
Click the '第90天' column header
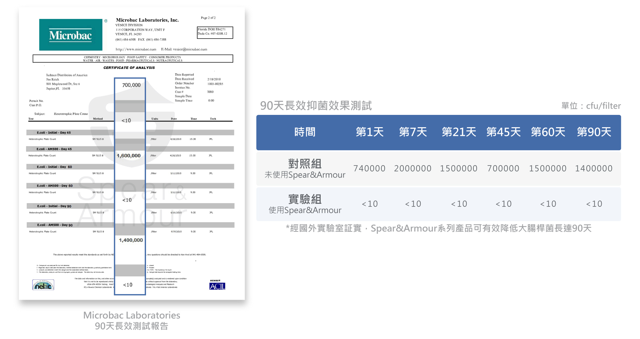pyautogui.click(x=594, y=132)
